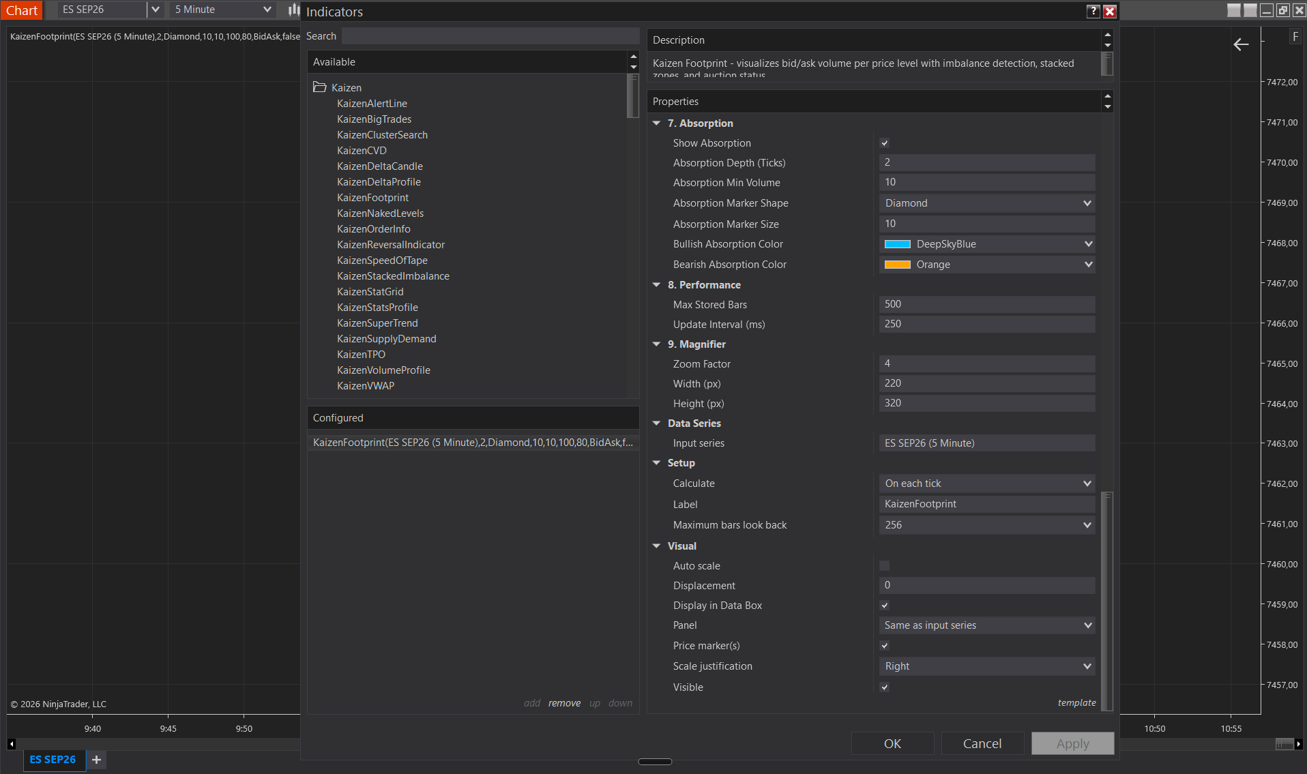Open the Absorption Marker Shape dropdown
The height and width of the screenshot is (774, 1307).
(x=987, y=203)
